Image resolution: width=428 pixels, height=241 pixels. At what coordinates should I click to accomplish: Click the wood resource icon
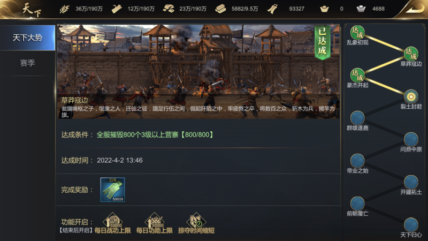pyautogui.click(x=117, y=9)
